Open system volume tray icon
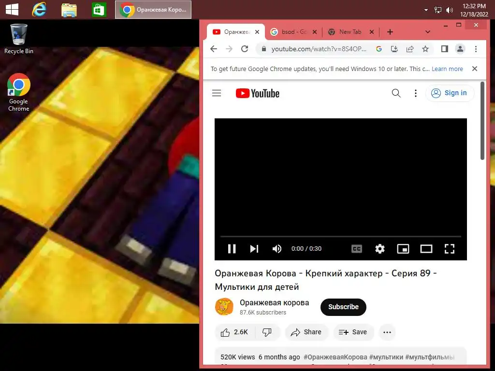This screenshot has height=371, width=495. click(x=449, y=10)
